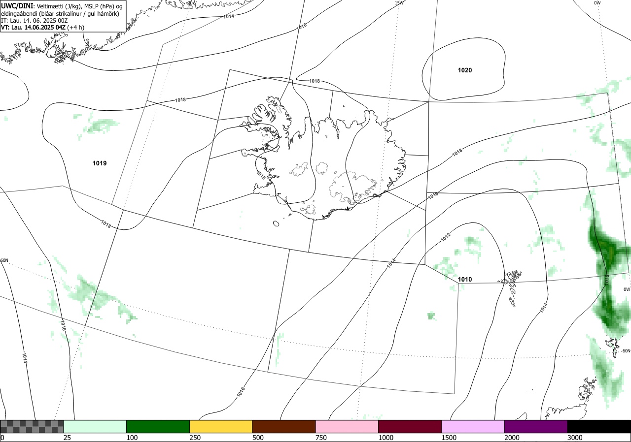The height and width of the screenshot is (442, 631).
Task: Choose the lavender 1500–2000 legend swatch
Action: [473, 426]
